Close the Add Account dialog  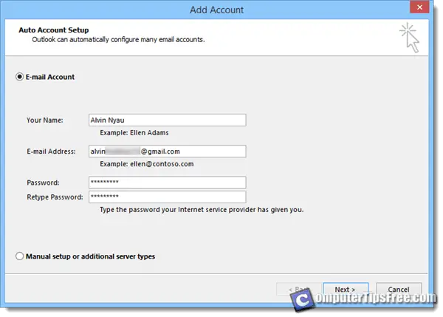coord(419,7)
